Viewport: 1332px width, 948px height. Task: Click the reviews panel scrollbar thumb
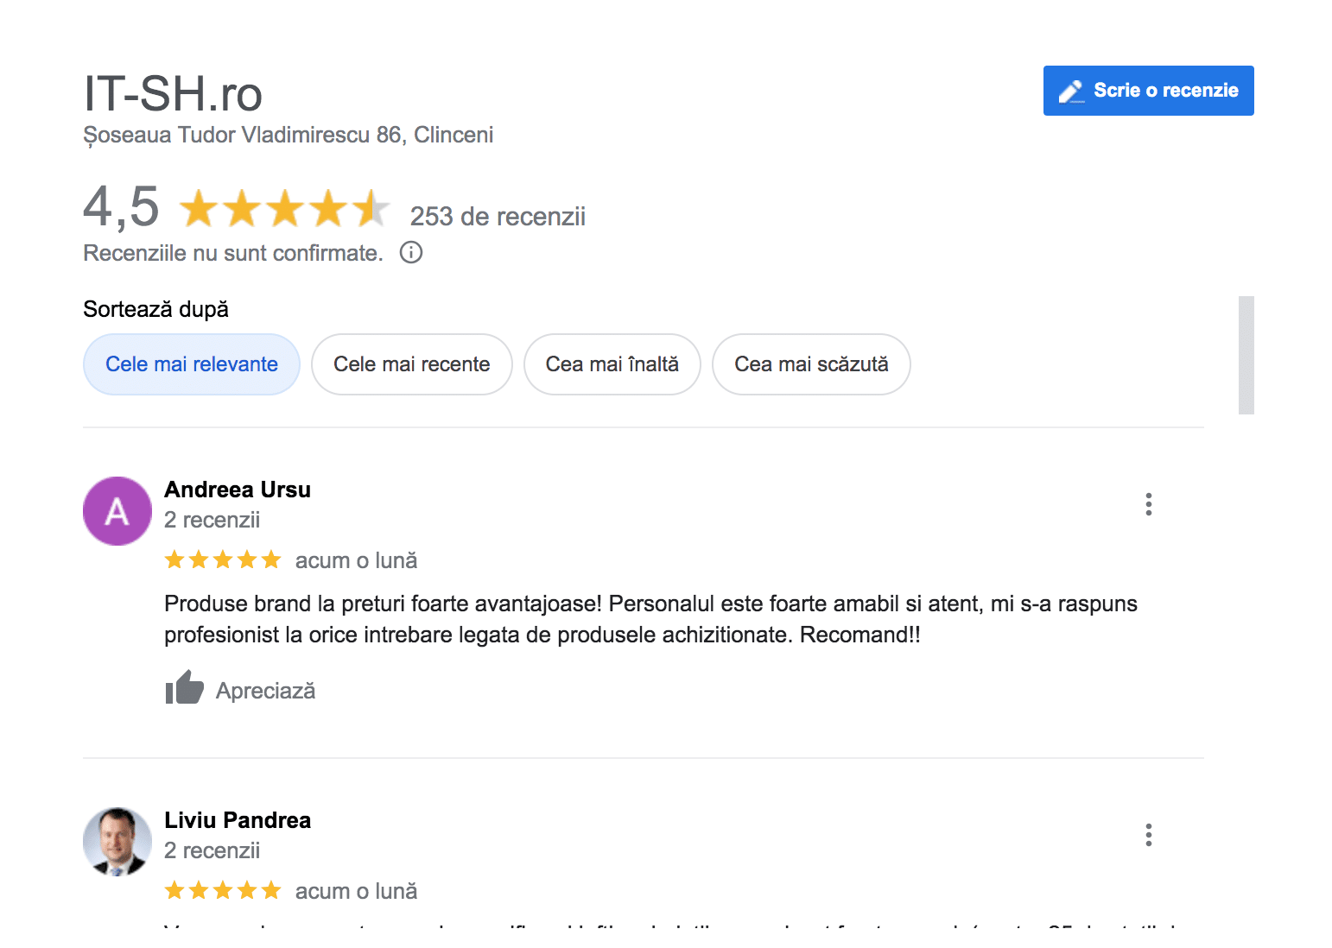click(x=1246, y=355)
